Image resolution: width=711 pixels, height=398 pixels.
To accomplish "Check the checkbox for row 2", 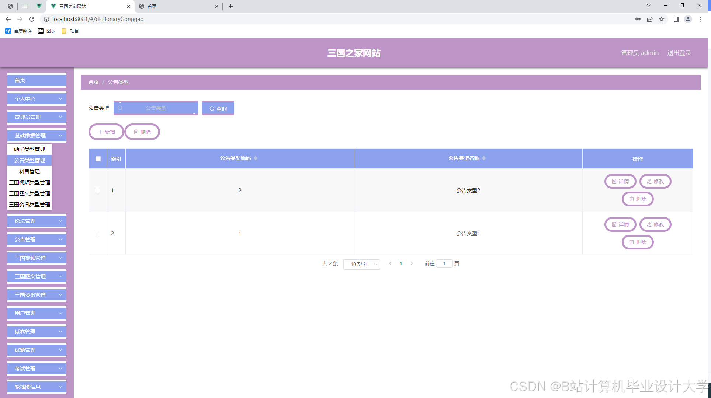I will coord(97,234).
